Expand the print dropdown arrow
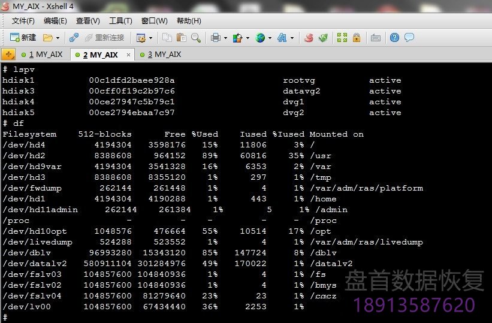492x323 pixels. (224, 38)
